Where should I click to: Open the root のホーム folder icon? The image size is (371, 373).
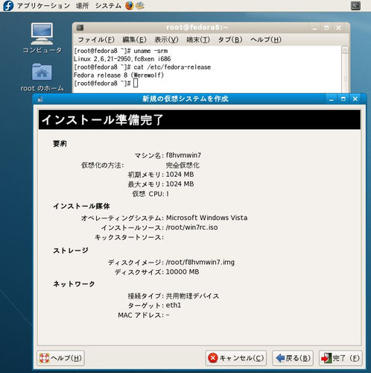pos(42,78)
